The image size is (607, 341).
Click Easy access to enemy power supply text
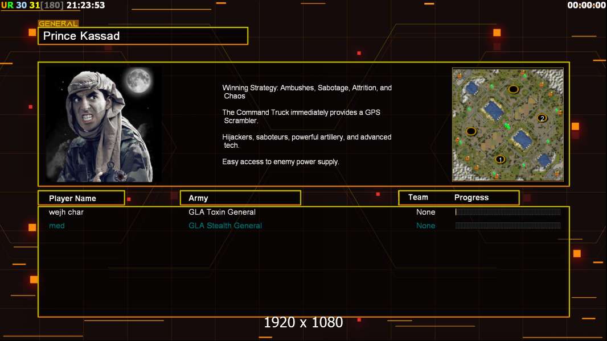281,162
